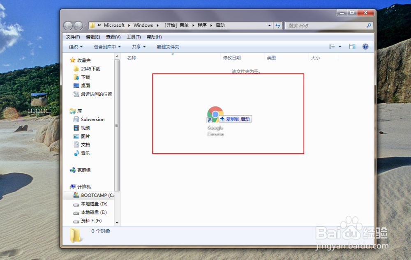Sort by the 大小 column header
The height and width of the screenshot is (260, 411).
tap(315, 58)
